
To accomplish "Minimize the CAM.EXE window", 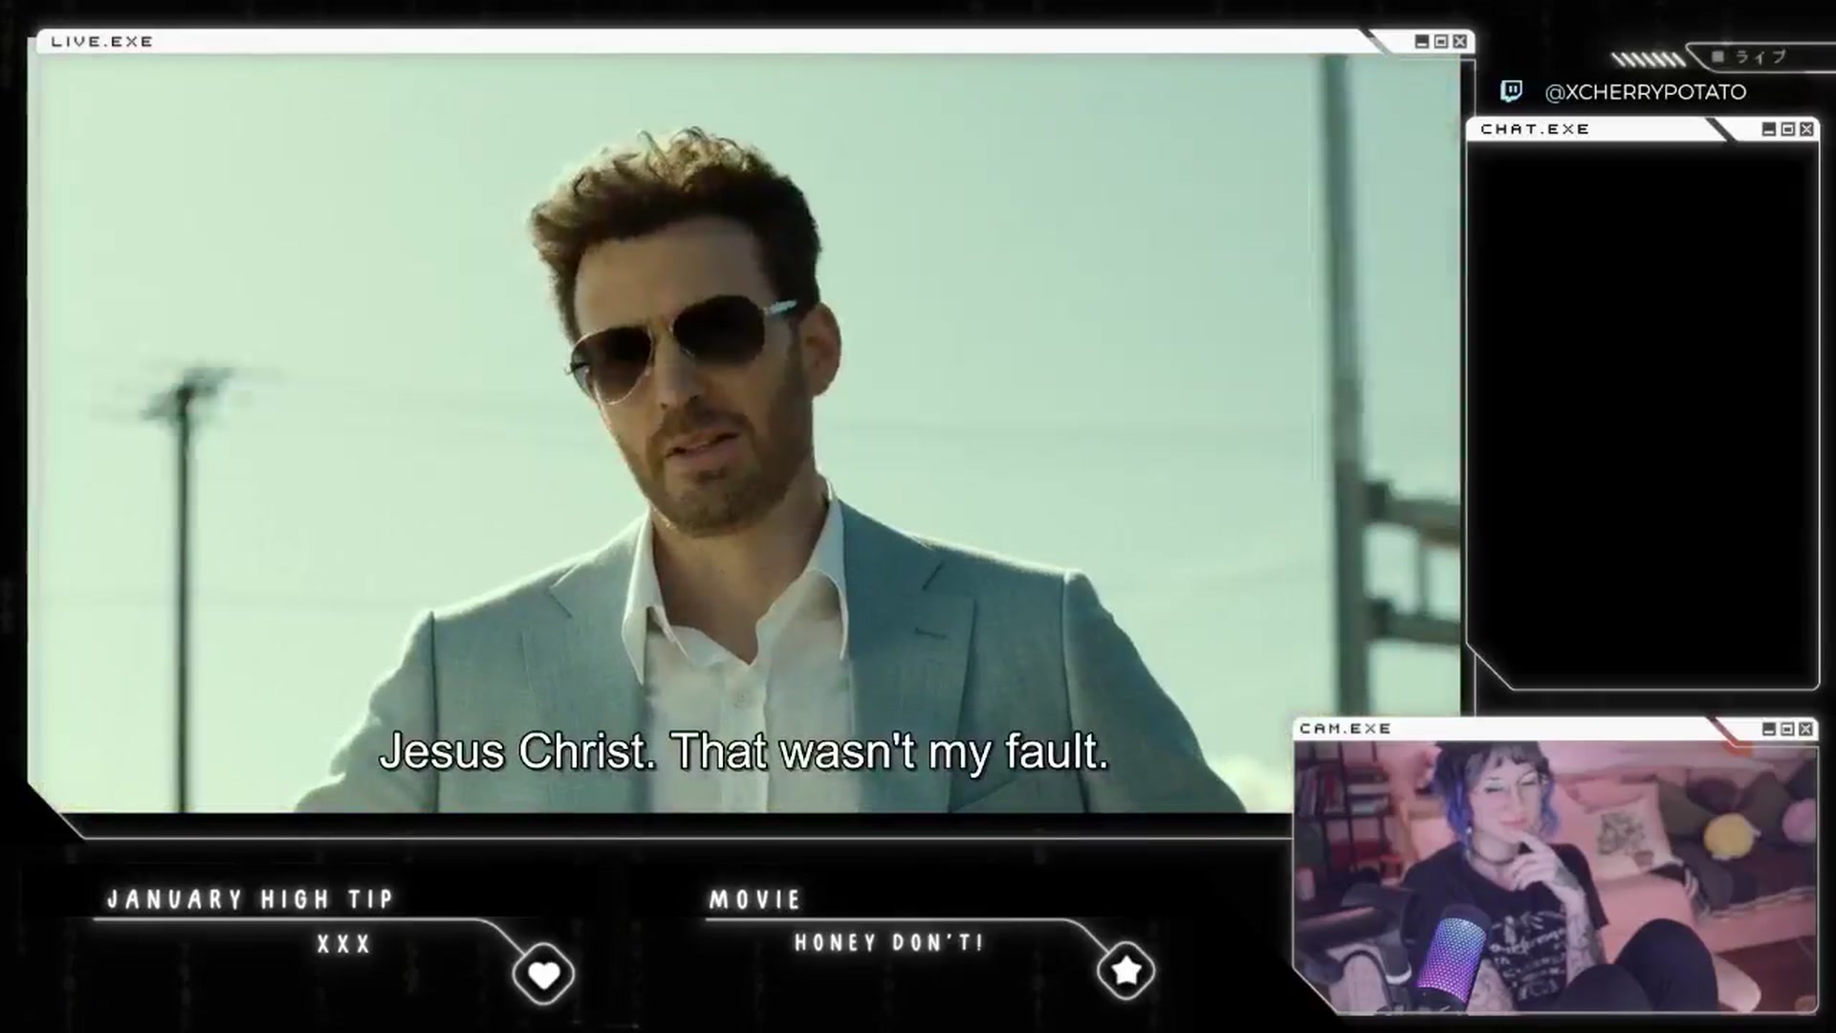I will click(1769, 729).
